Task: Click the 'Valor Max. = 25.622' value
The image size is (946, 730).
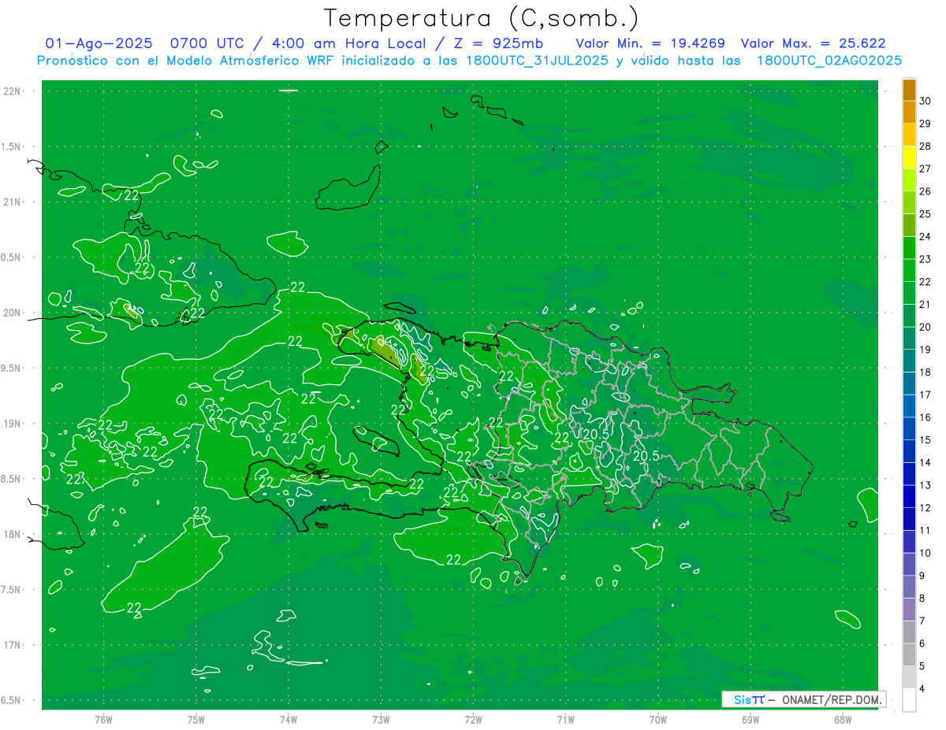Action: [814, 43]
